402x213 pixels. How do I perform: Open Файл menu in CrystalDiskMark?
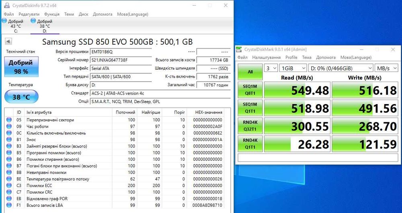click(x=242, y=57)
